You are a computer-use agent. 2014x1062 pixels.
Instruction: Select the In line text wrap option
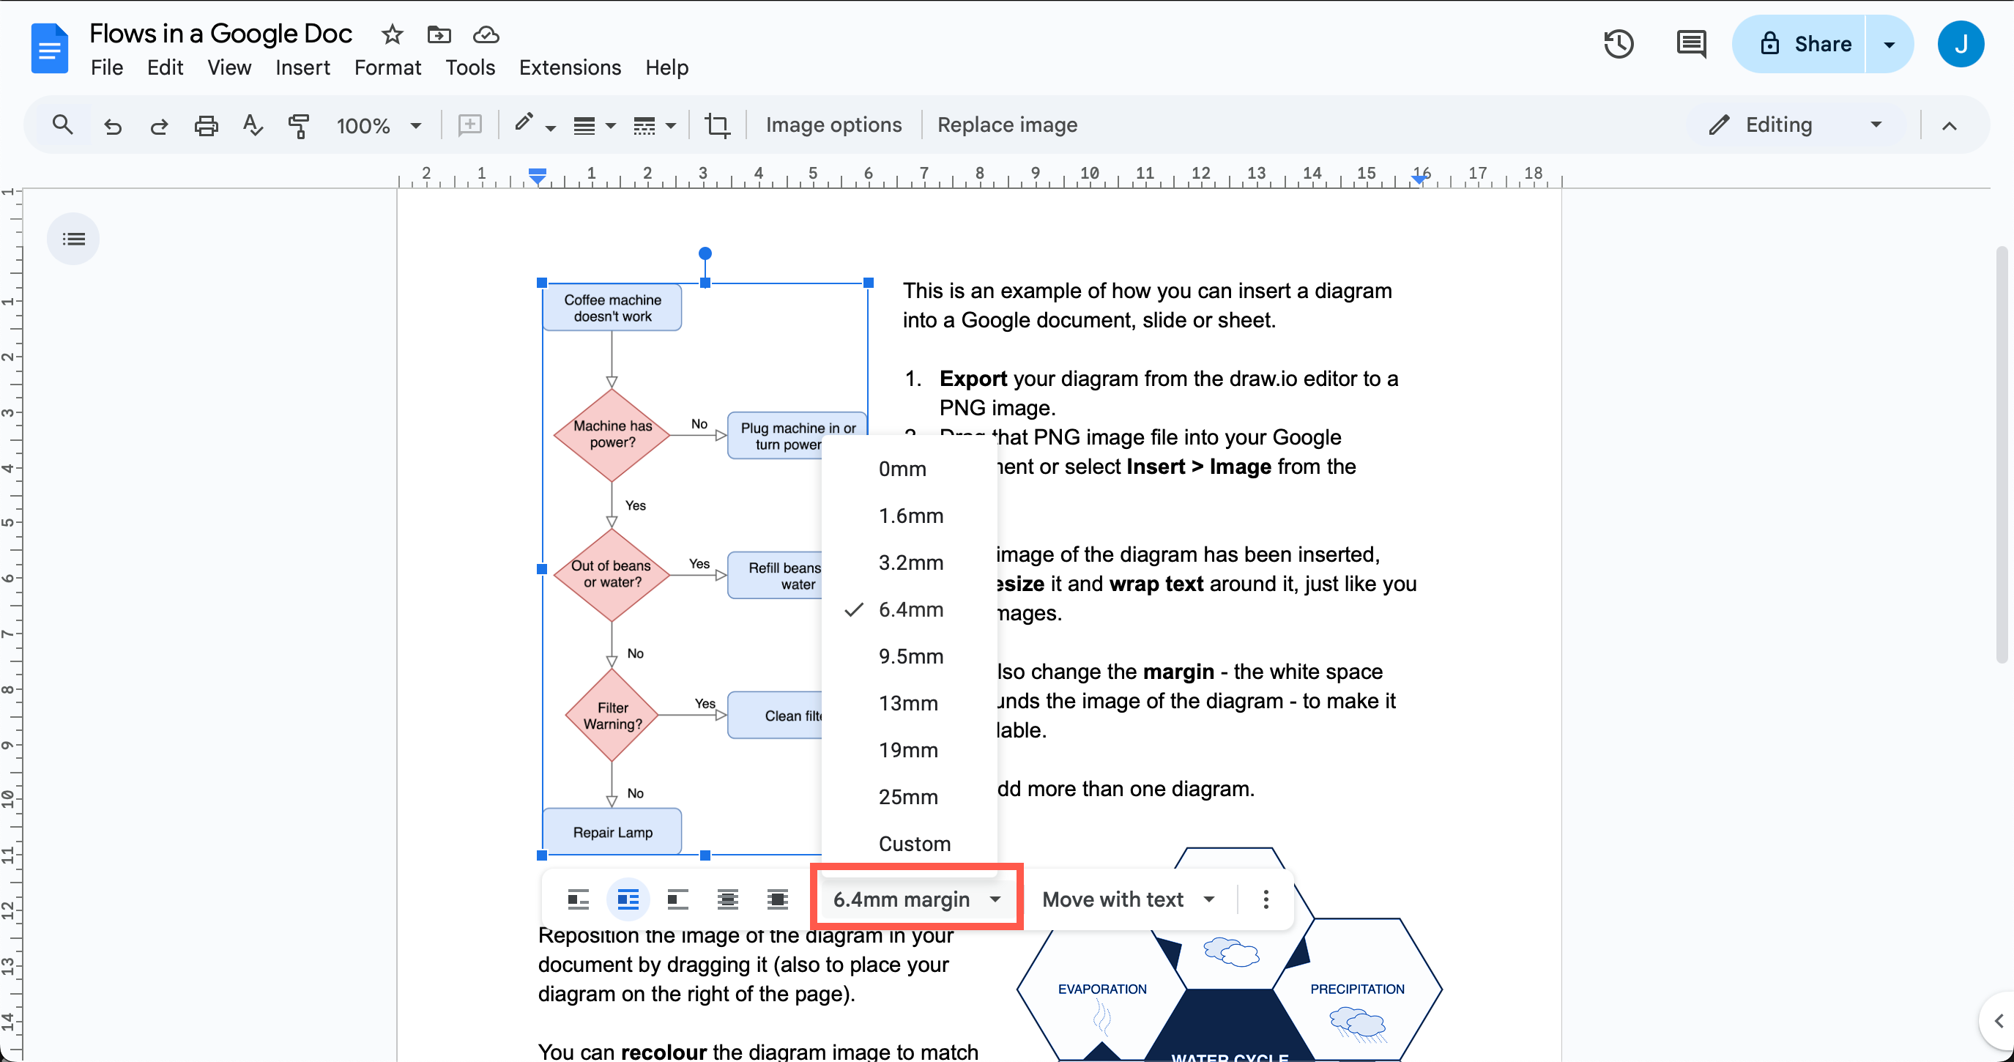(579, 899)
